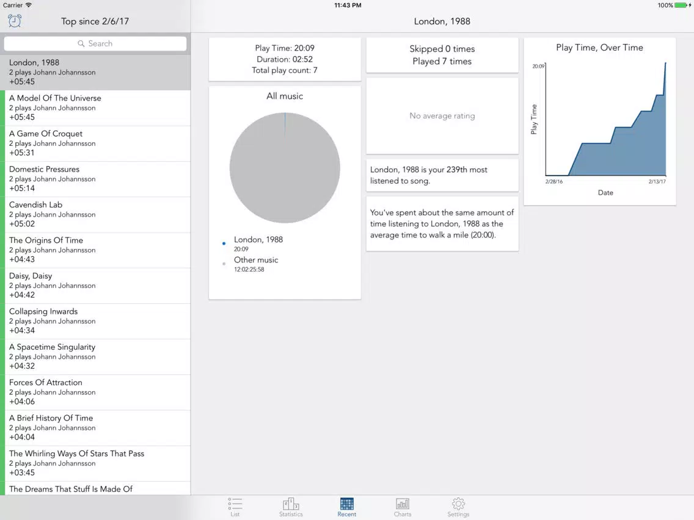Open Collapsing Inwards
The width and height of the screenshot is (694, 520).
click(95, 321)
